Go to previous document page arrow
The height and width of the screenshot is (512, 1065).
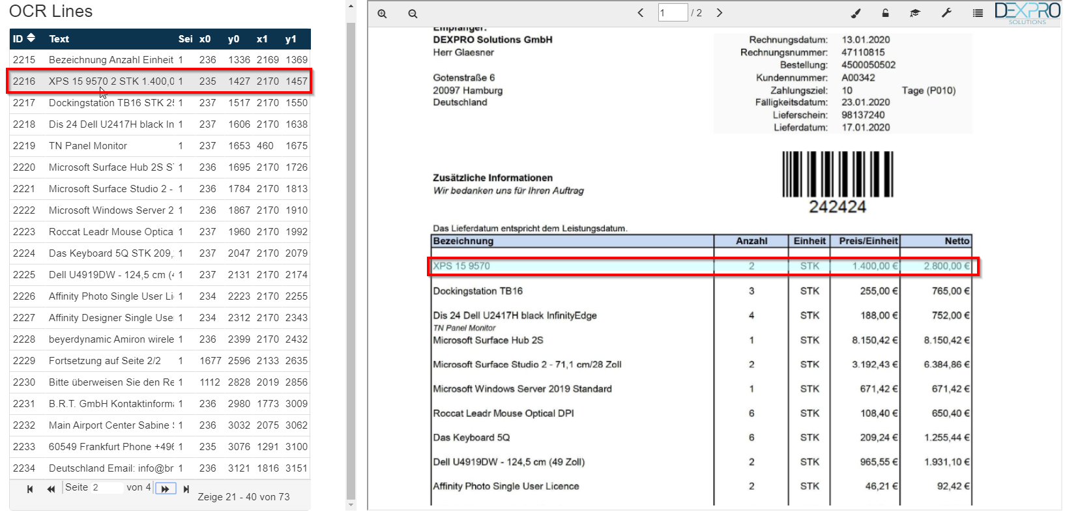[641, 12]
